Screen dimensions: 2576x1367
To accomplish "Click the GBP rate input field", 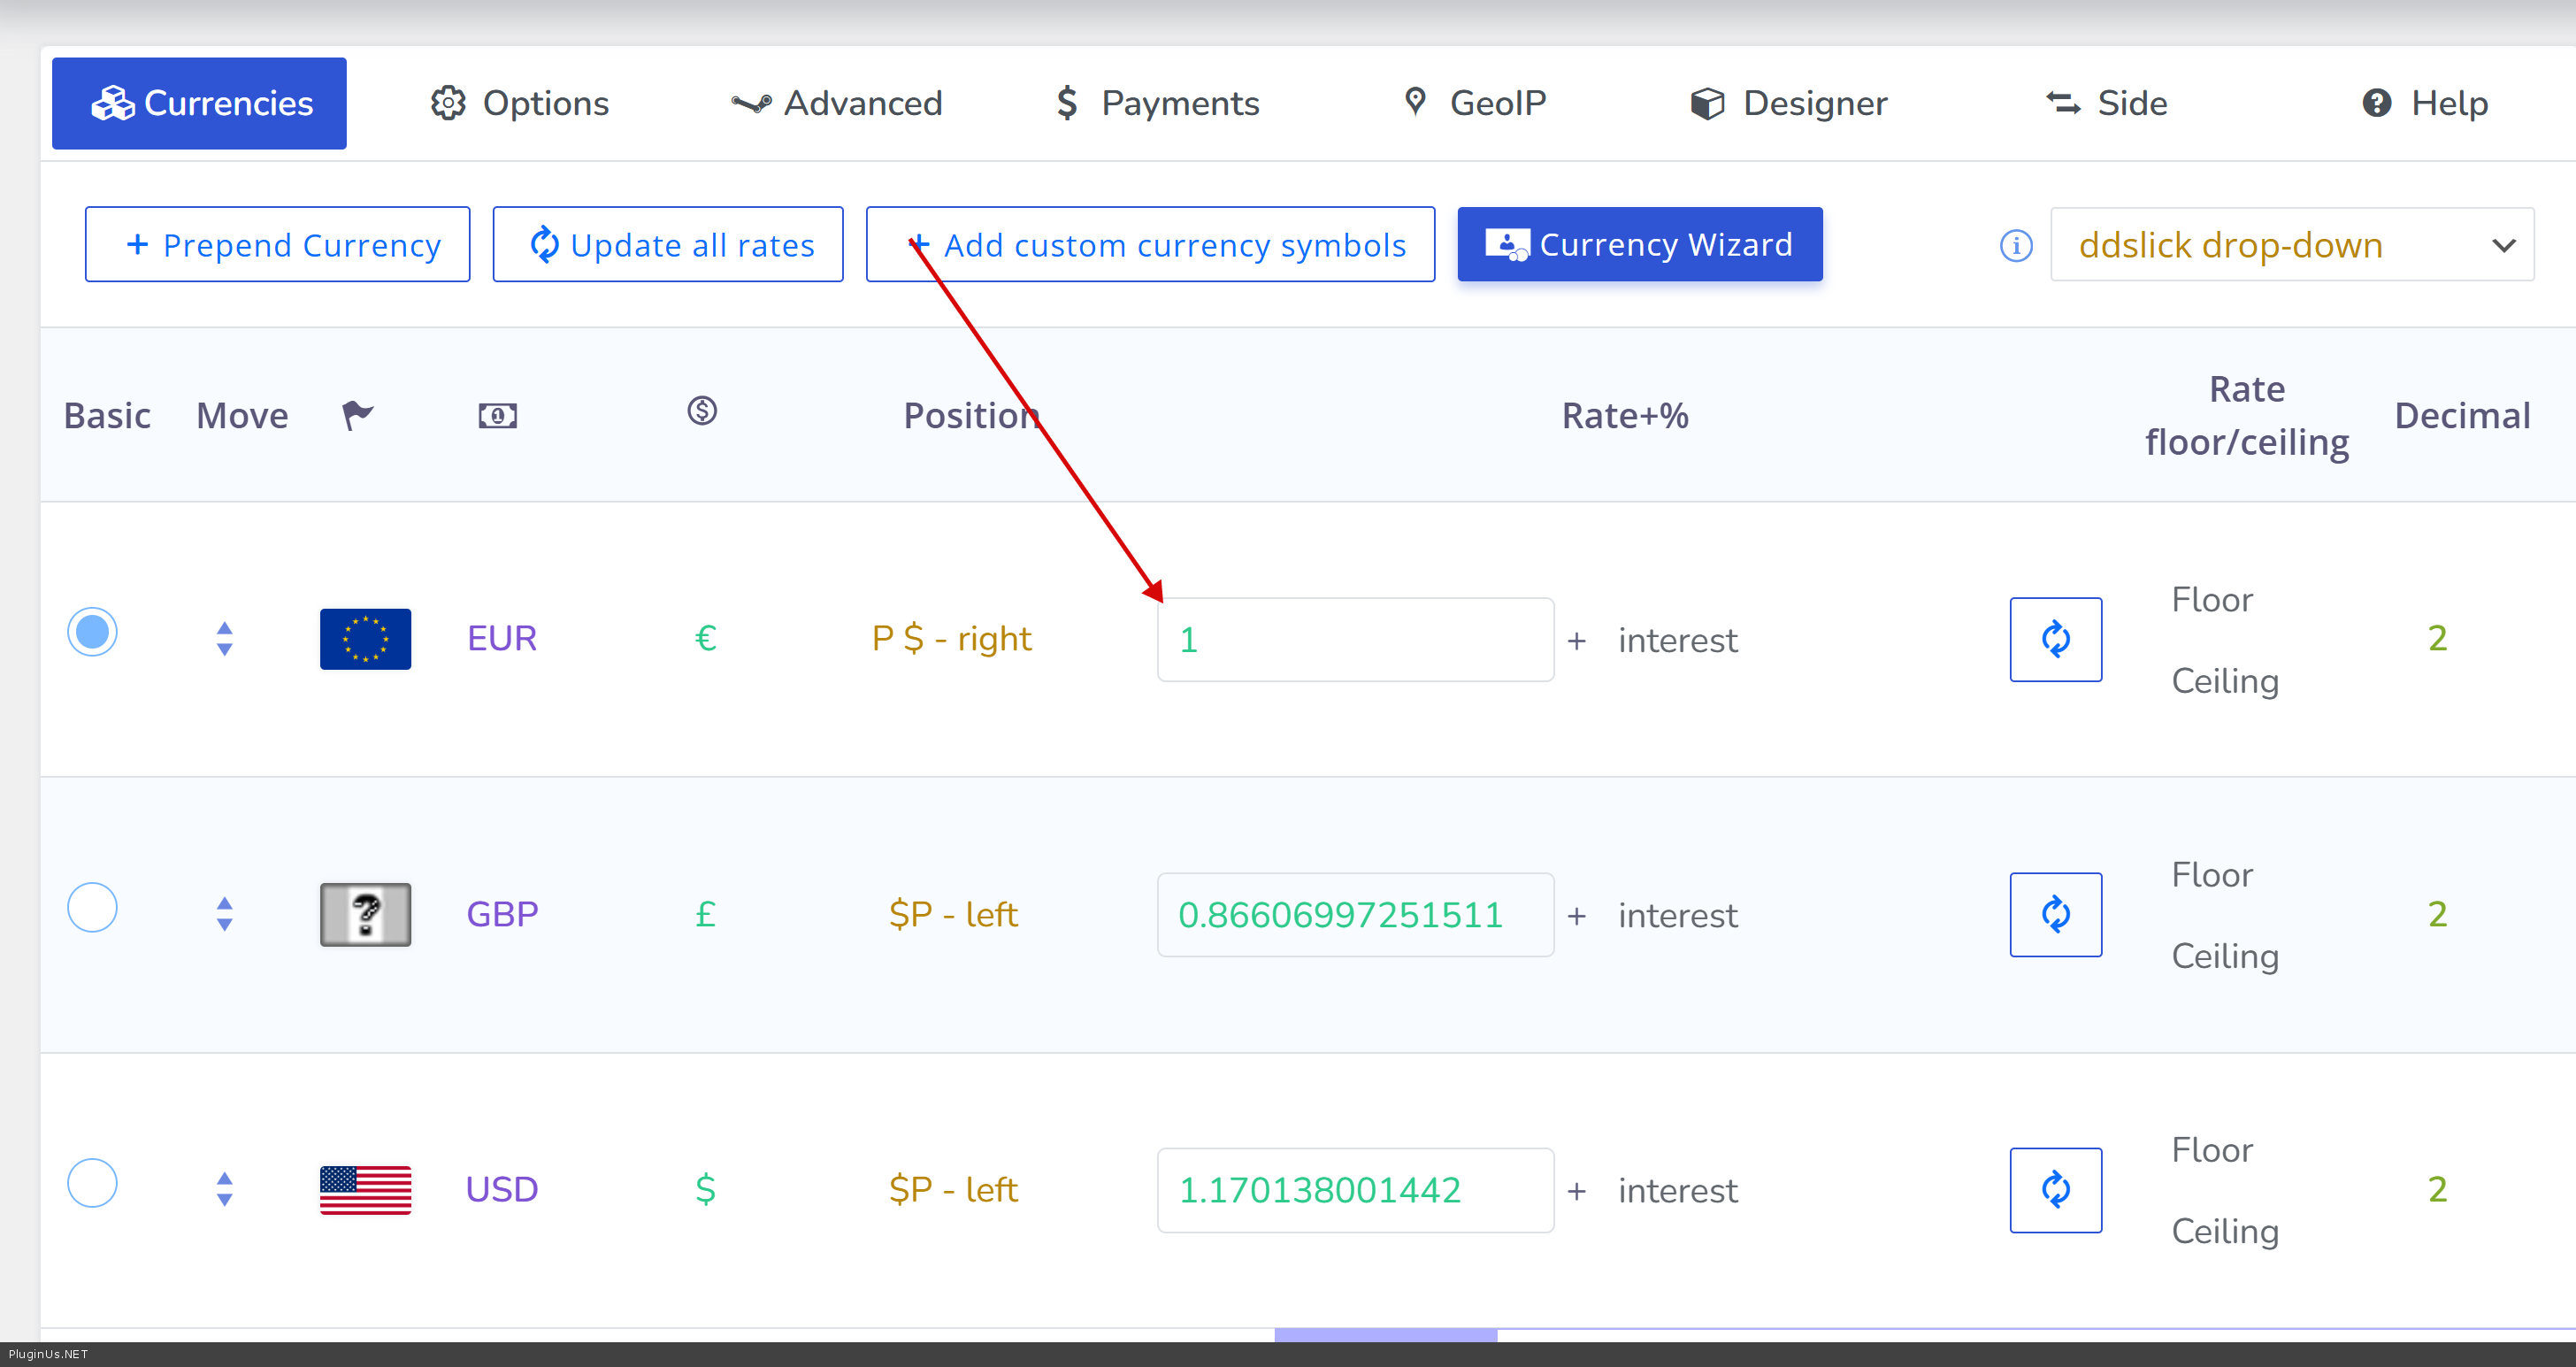I will pyautogui.click(x=1354, y=914).
